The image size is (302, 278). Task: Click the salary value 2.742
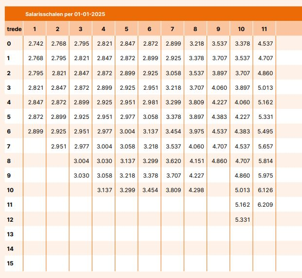(x=36, y=44)
